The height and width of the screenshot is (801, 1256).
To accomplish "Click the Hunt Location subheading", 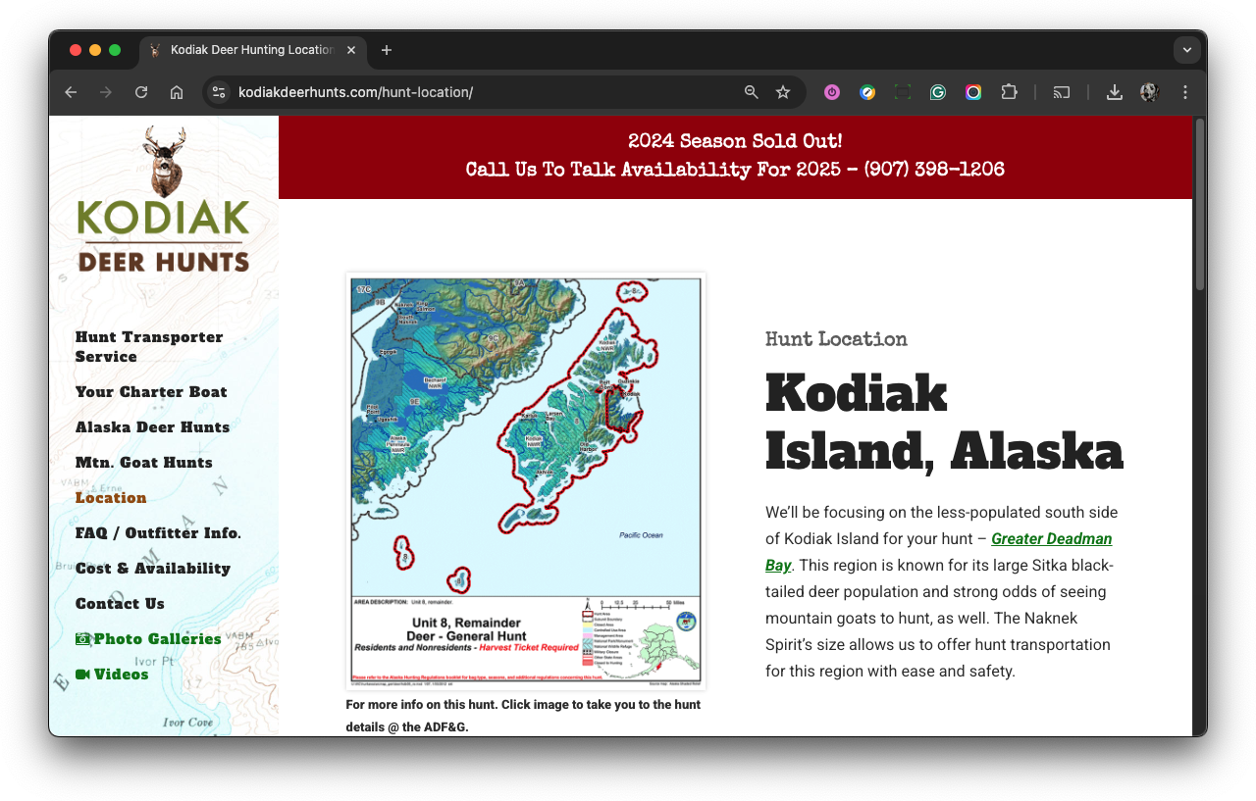I will (836, 339).
